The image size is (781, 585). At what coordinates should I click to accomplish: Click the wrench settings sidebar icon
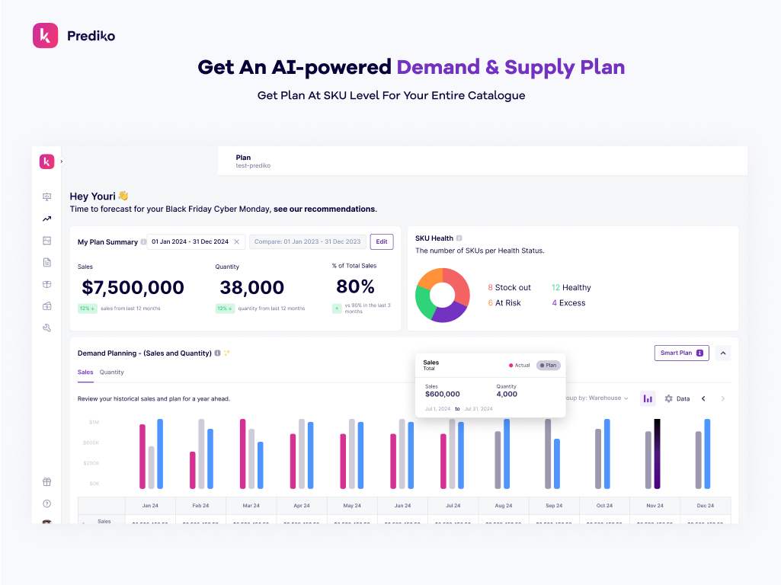[x=46, y=328]
